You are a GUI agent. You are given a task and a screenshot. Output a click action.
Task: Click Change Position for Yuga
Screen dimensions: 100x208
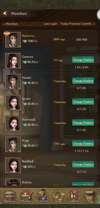pos(83,143)
